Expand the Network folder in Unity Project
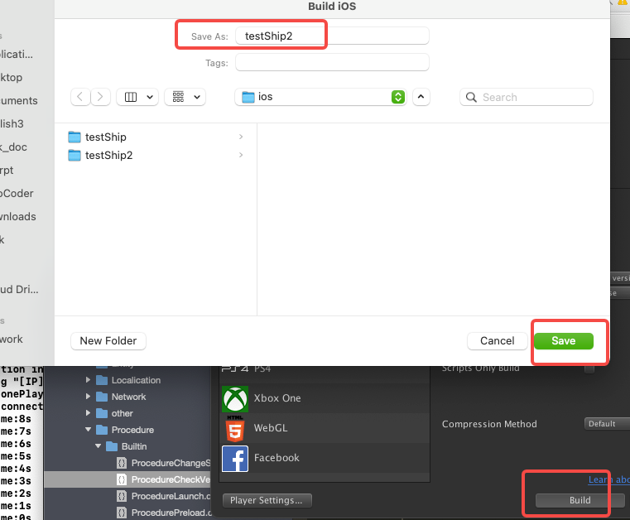This screenshot has height=520, width=630. click(88, 397)
